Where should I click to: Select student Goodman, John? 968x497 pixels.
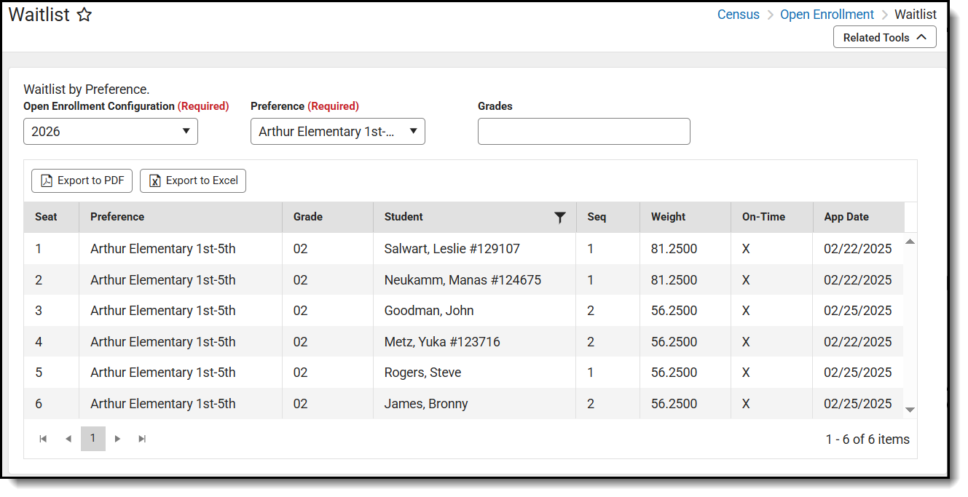pos(429,311)
